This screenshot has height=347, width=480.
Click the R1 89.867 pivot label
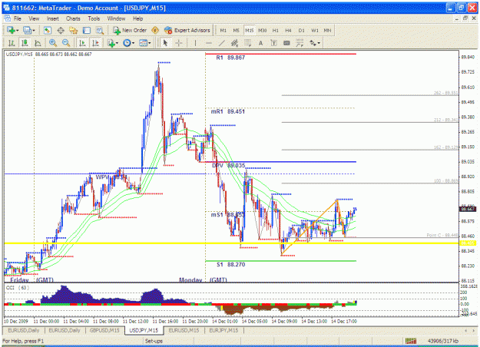[230, 58]
